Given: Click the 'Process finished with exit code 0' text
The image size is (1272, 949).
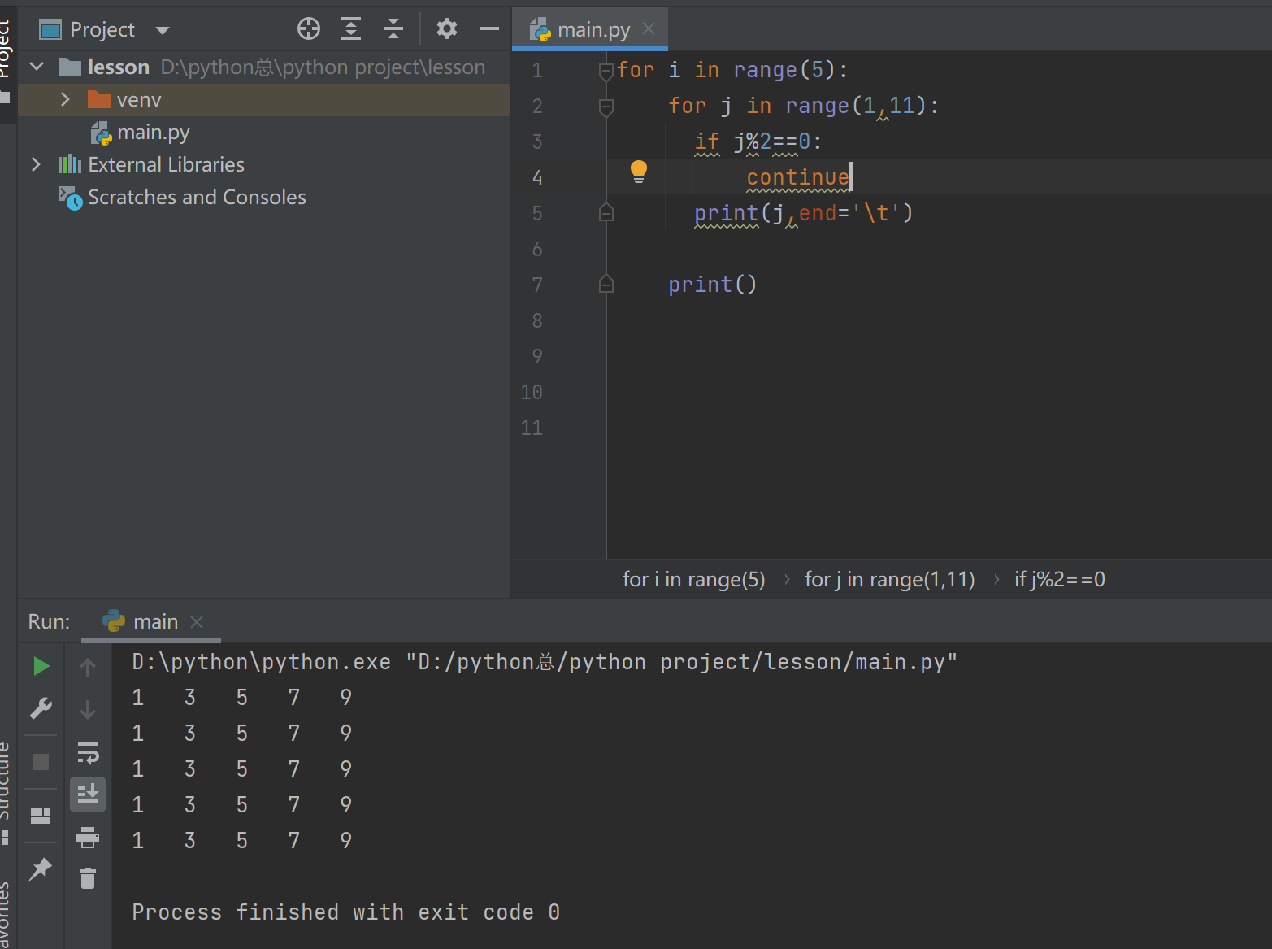Looking at the screenshot, I should pyautogui.click(x=346, y=912).
